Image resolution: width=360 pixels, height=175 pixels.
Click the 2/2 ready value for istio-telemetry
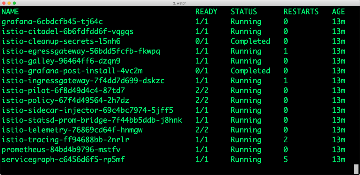pyautogui.click(x=202, y=130)
